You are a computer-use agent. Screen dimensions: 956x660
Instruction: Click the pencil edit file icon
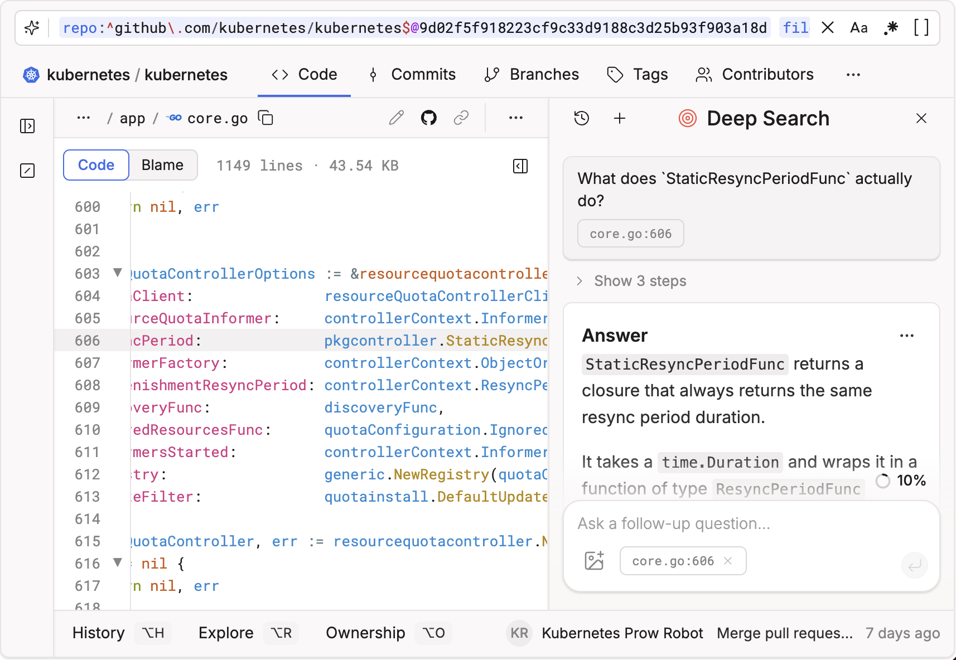(397, 118)
